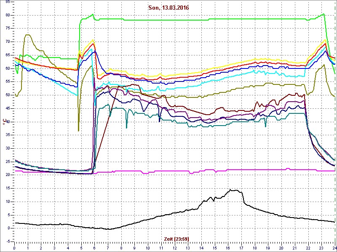Click hour 4 on the horizontal time axis

pos(68,248)
